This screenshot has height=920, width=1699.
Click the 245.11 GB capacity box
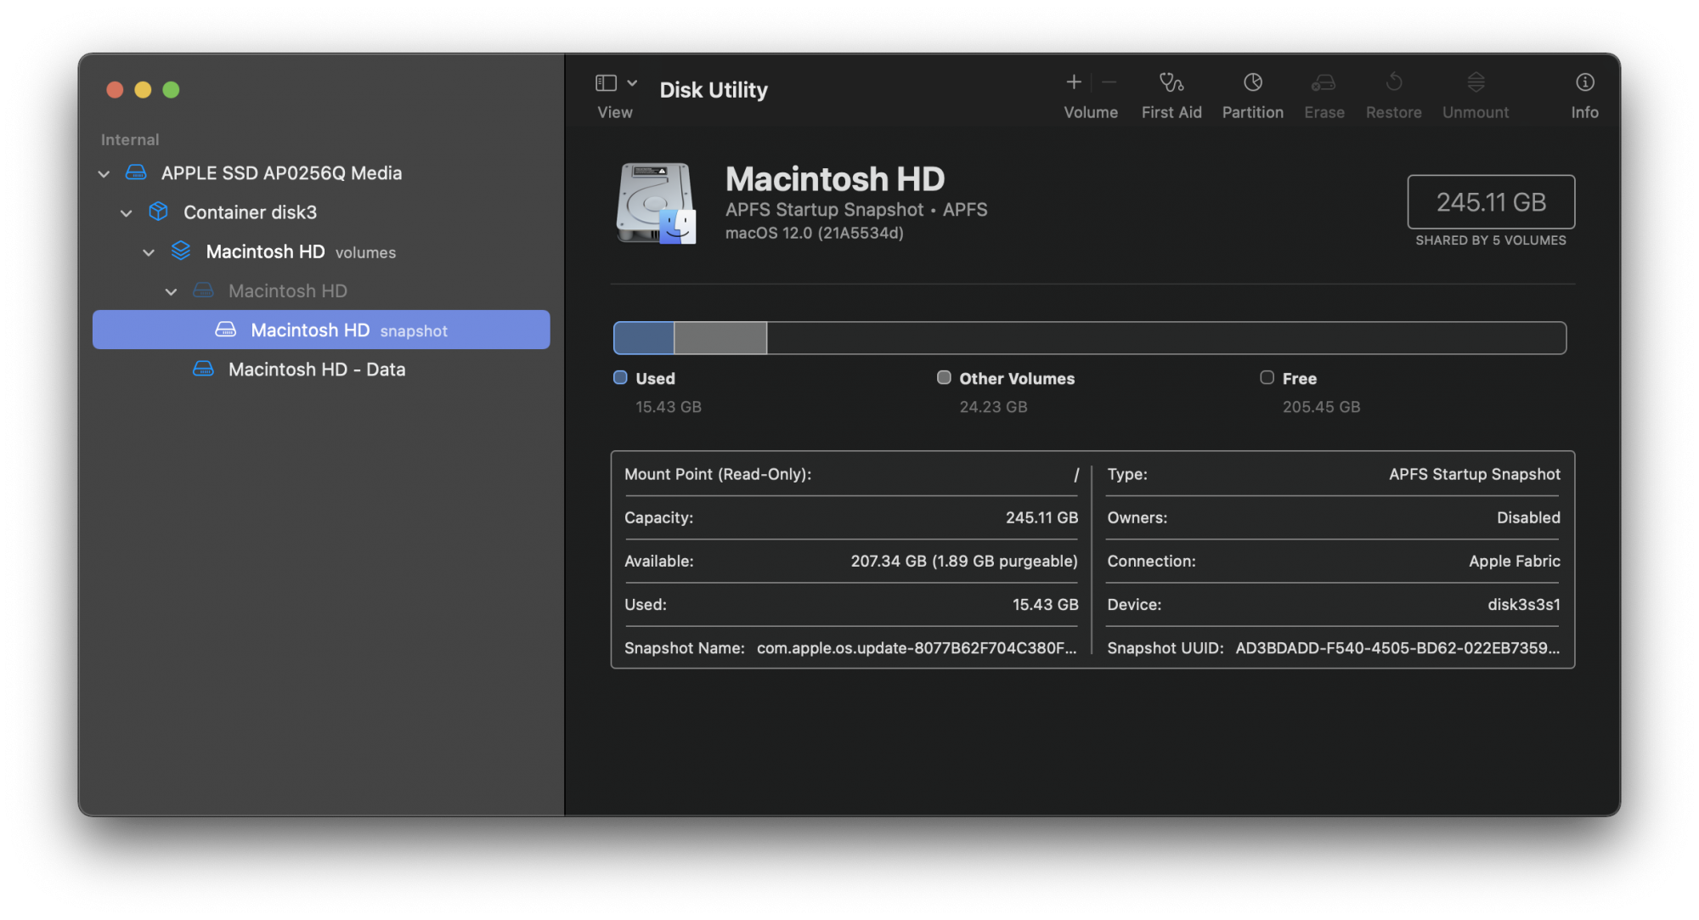1491,202
